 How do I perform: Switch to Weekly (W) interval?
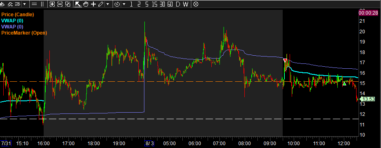[186, 4]
